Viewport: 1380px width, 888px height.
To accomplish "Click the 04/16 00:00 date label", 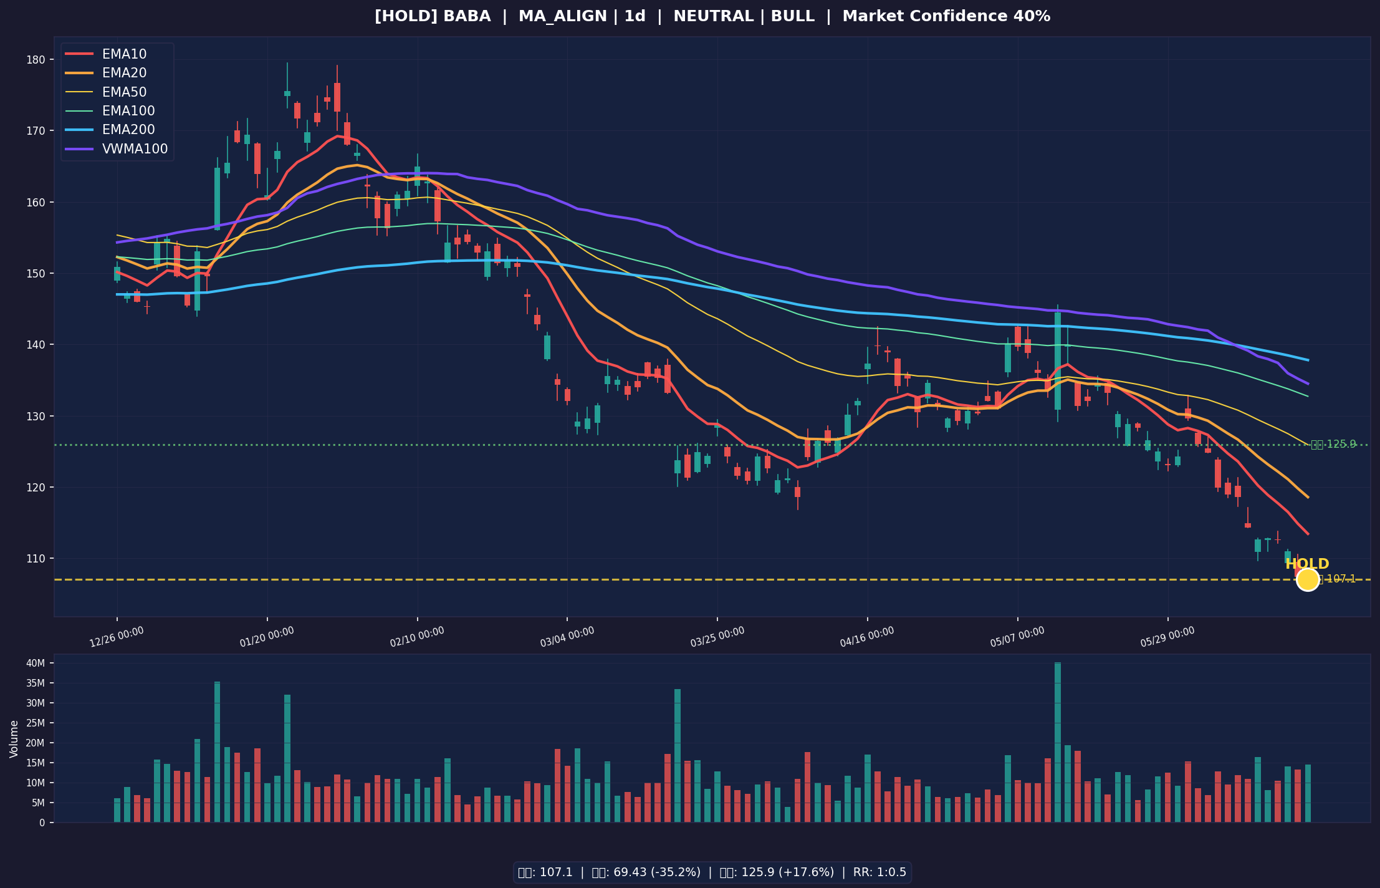I will tap(867, 637).
